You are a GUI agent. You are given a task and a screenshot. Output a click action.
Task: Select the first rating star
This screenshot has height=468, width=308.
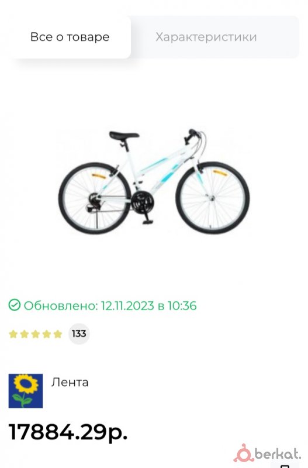coord(13,333)
